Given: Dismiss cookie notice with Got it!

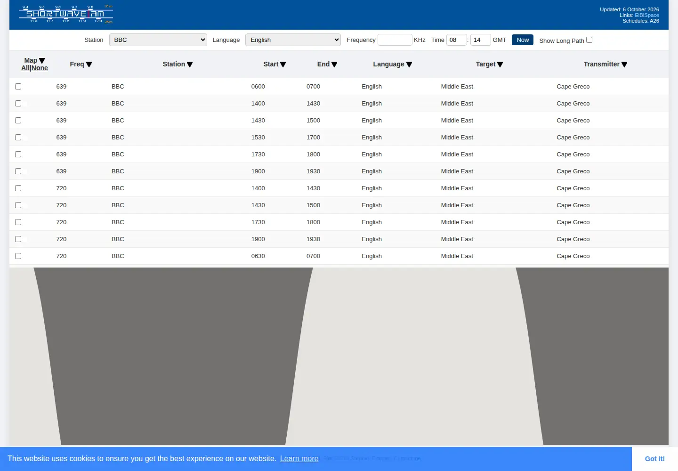Looking at the screenshot, I should tap(654, 459).
